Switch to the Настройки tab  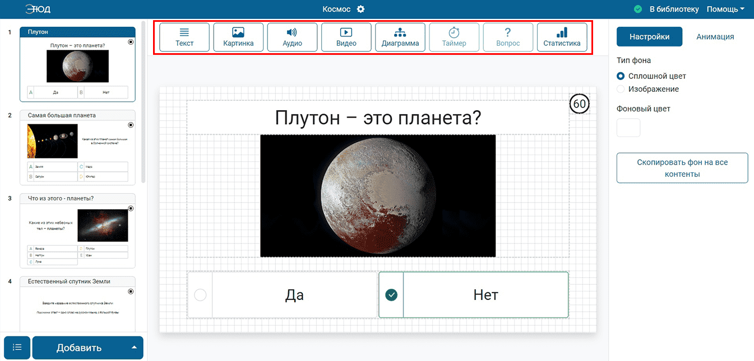point(649,36)
